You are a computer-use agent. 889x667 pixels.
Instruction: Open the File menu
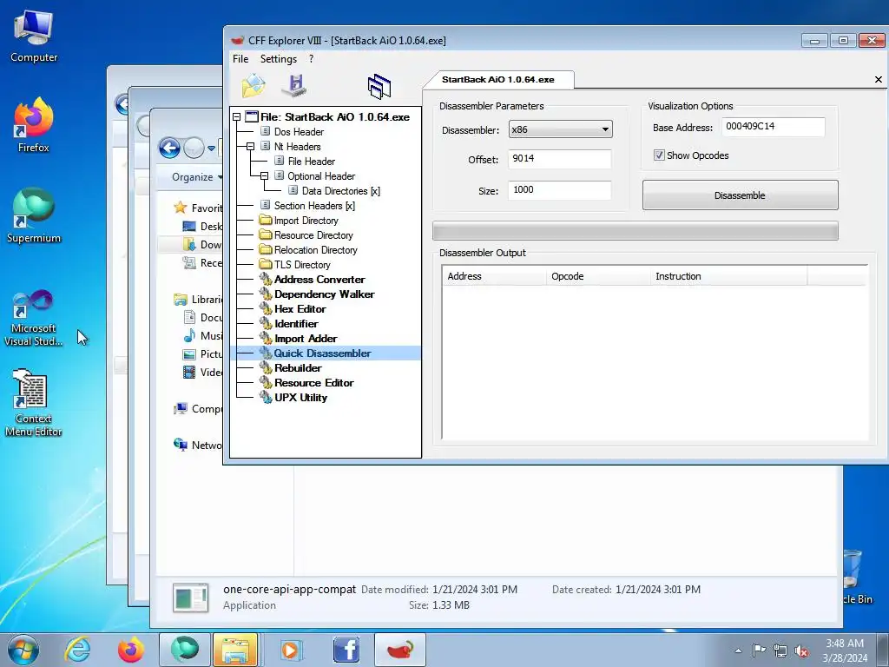[x=240, y=58]
